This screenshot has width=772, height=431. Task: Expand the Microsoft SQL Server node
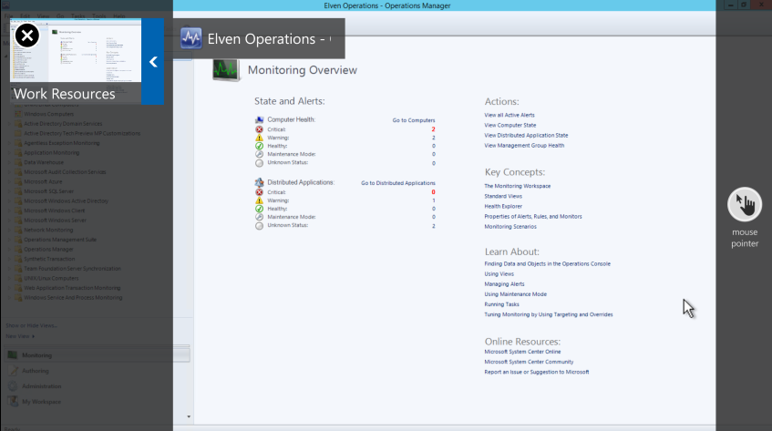point(9,191)
